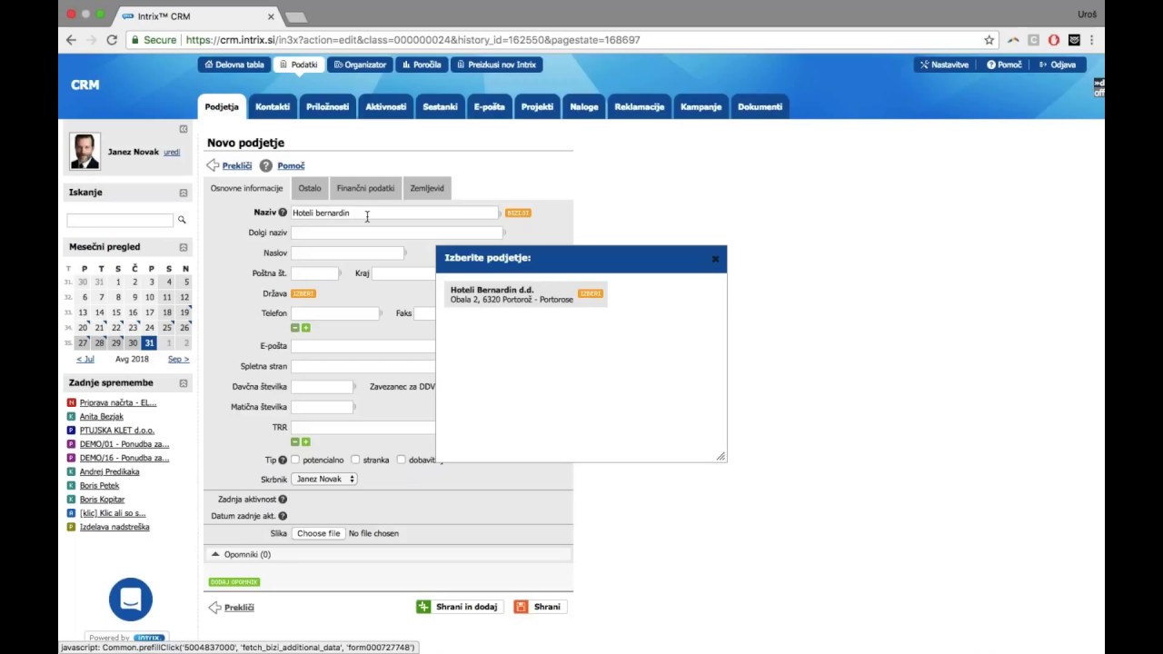
Task: Click IZBERI next to Država
Action: coord(303,293)
